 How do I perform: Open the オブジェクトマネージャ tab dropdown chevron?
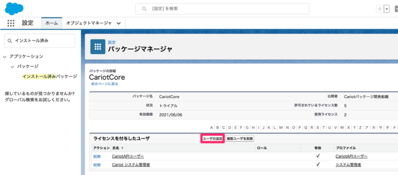pos(118,23)
